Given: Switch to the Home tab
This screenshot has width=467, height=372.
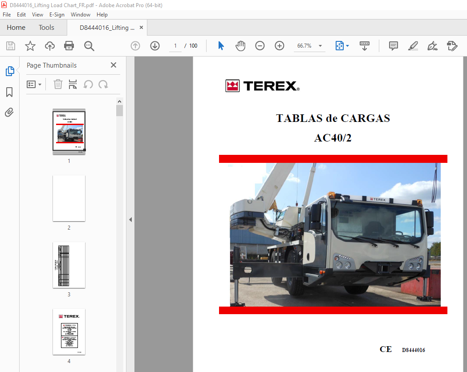Looking at the screenshot, I should point(16,28).
